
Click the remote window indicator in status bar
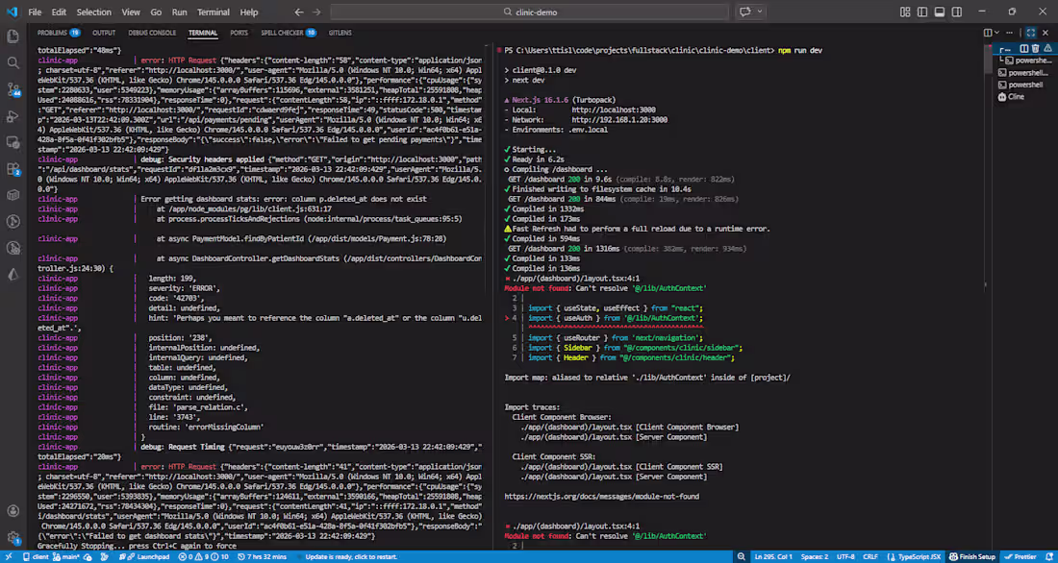8,557
